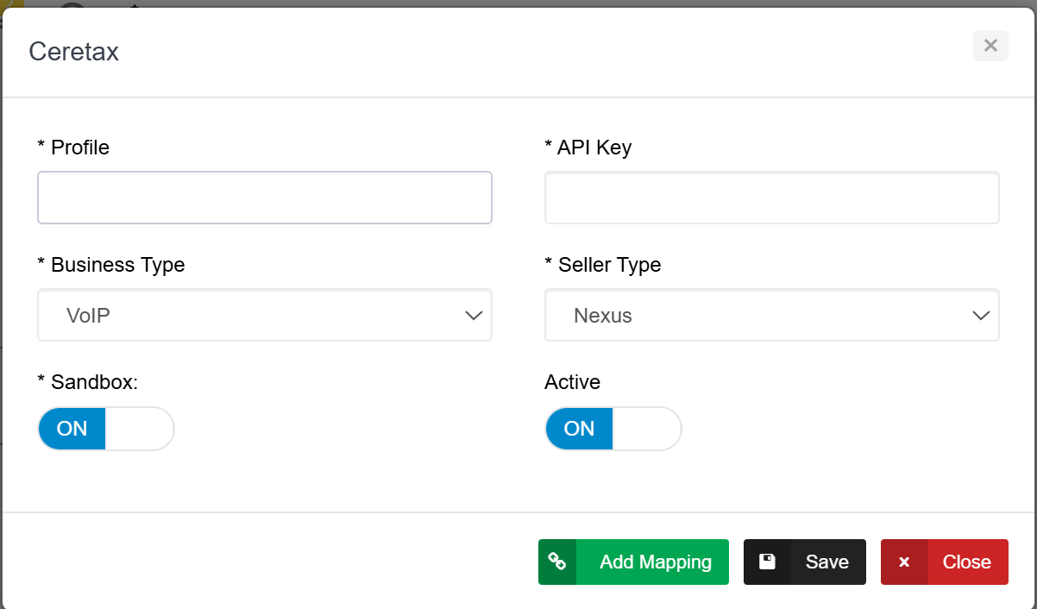Click the floppy disk icon on Save
The image size is (1037, 609).
[767, 562]
